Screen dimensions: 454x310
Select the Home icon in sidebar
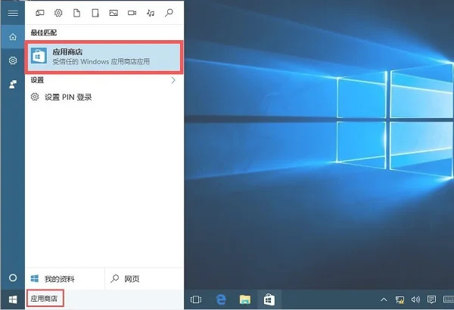pos(13,37)
